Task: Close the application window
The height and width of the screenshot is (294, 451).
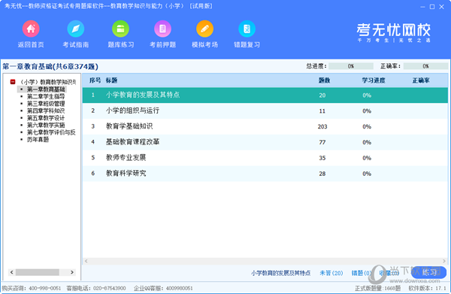Action: click(441, 7)
